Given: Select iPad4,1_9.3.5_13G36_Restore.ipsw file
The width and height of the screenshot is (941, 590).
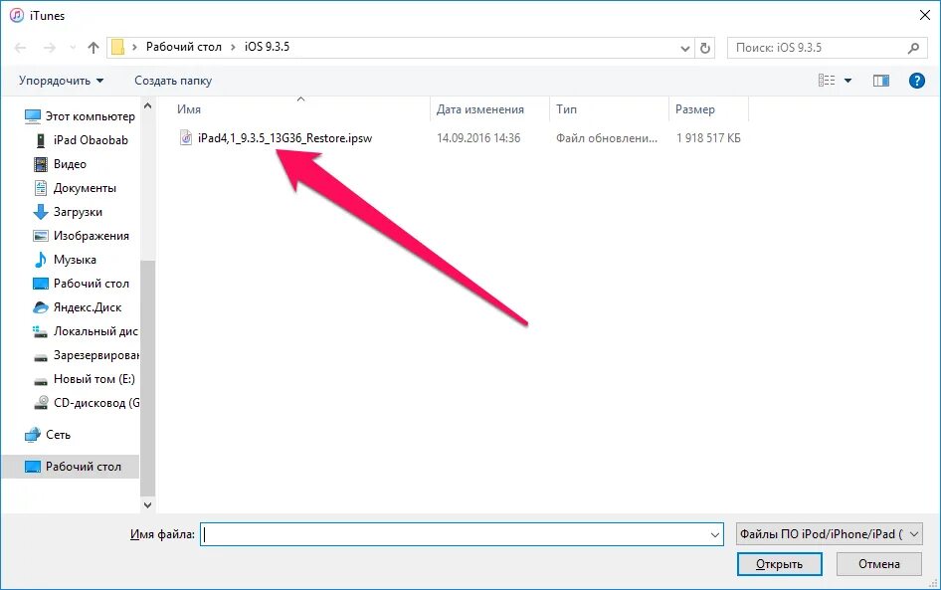Looking at the screenshot, I should pyautogui.click(x=285, y=138).
